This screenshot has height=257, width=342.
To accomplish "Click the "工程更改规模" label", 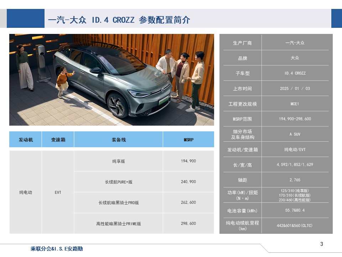I will click(242, 104).
